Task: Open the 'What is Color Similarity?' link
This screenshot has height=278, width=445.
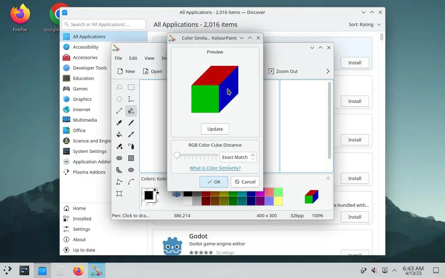Action: tap(215, 168)
